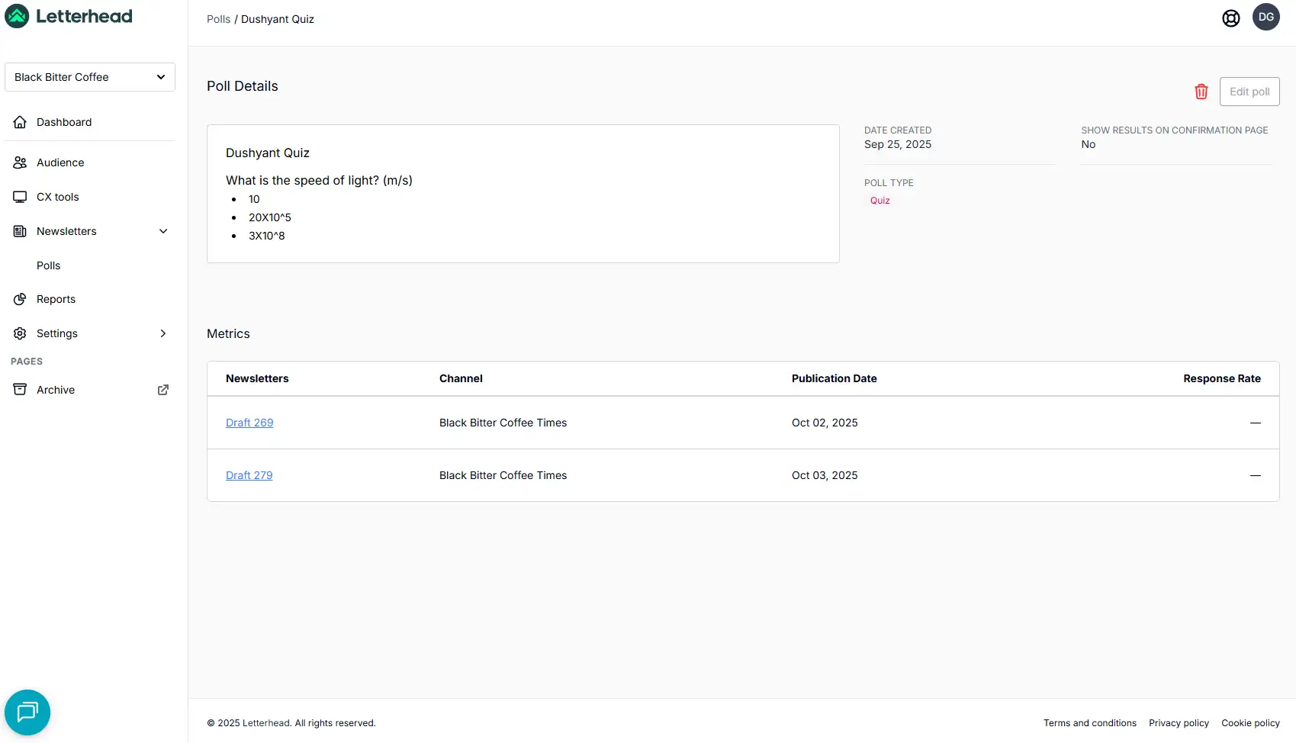
Task: Click the red delete poll trash icon
Action: tap(1201, 92)
